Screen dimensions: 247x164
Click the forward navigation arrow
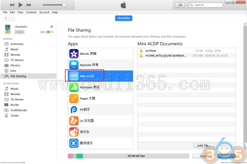click(12, 18)
